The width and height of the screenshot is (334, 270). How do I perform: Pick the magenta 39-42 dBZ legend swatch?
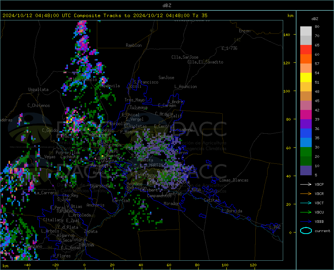[306, 115]
